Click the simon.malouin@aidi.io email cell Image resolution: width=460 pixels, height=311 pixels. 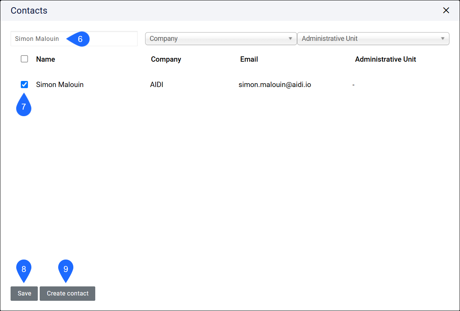(x=275, y=85)
